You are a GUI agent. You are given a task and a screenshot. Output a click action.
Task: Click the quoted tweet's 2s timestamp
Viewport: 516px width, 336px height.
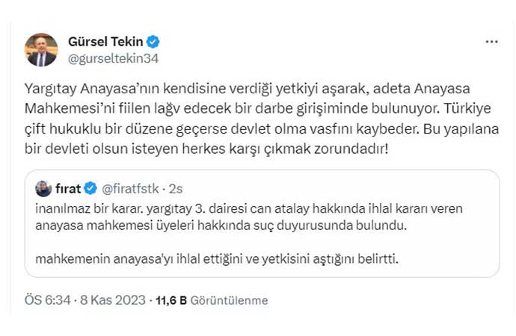pyautogui.click(x=174, y=188)
